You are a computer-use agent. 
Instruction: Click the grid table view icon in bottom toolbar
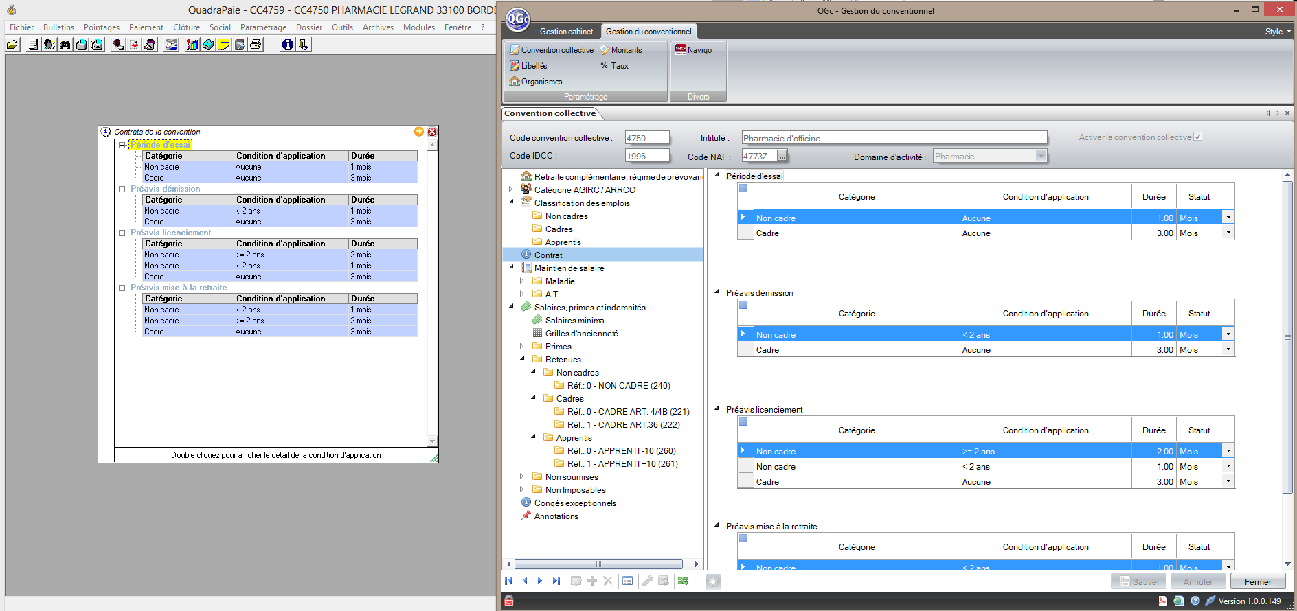click(x=627, y=581)
